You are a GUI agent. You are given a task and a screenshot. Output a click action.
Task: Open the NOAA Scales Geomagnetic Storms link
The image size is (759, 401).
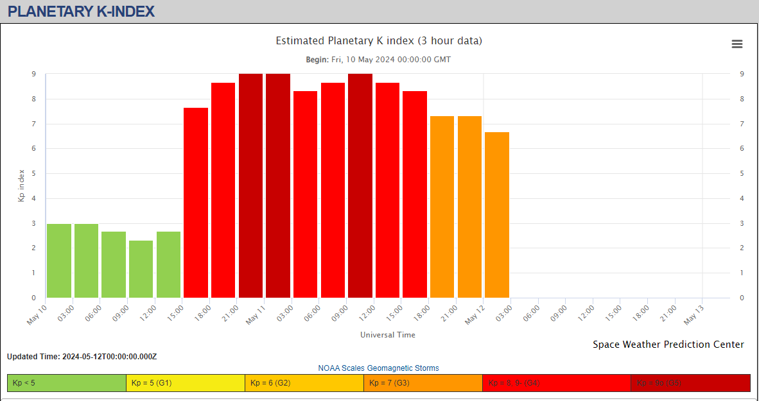[378, 368]
